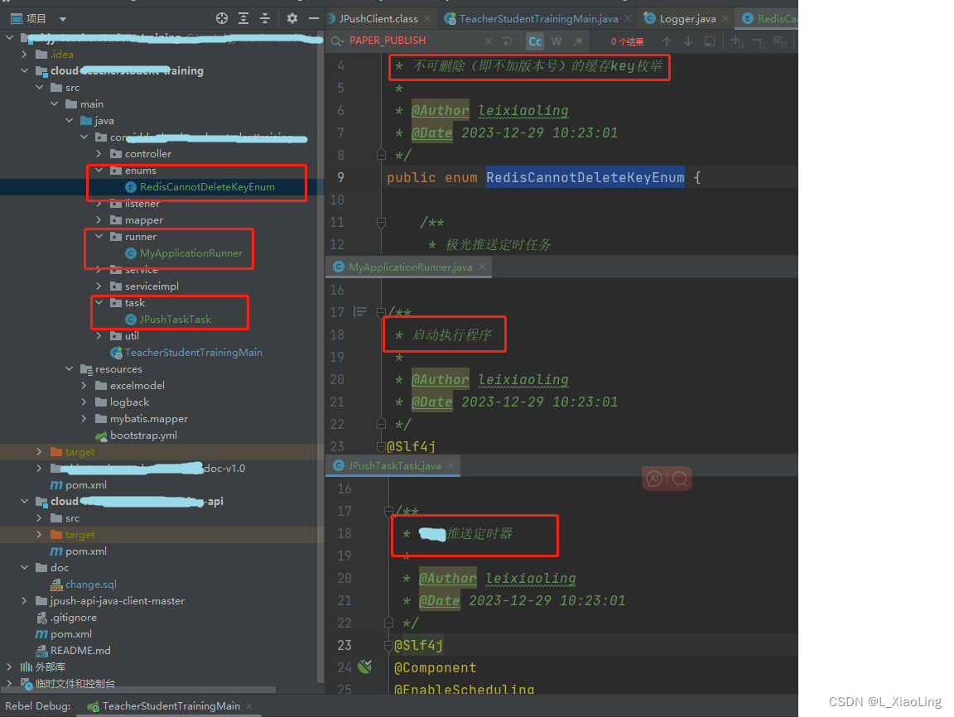Clear the PAPER_PUBLISH search query

coord(489,41)
